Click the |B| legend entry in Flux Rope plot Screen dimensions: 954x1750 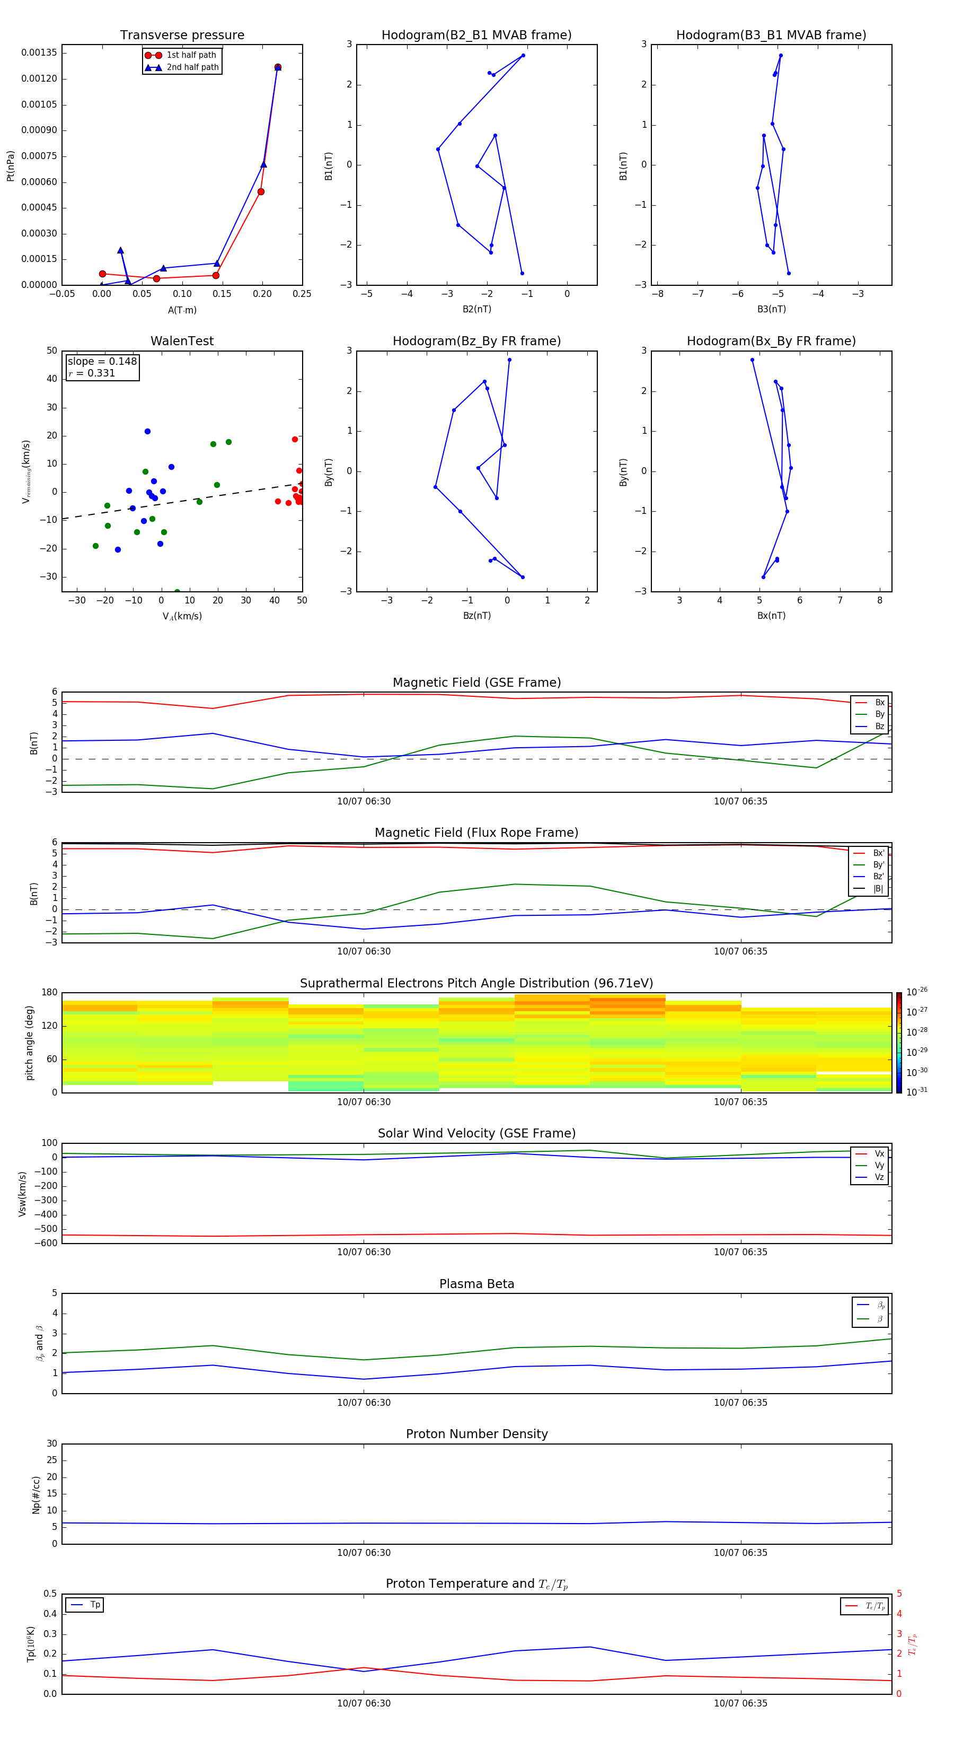[869, 889]
